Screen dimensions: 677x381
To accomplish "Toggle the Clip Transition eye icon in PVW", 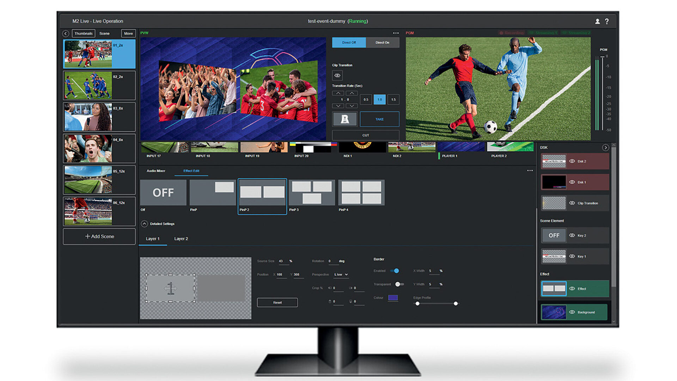I will click(x=337, y=75).
